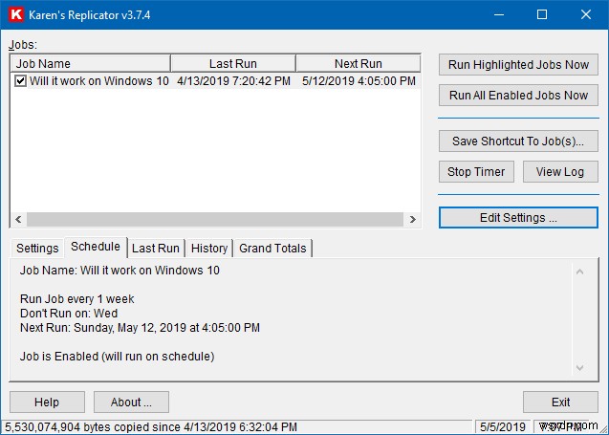Click Run All Enabled Jobs Now
This screenshot has width=609, height=435.
(x=518, y=96)
